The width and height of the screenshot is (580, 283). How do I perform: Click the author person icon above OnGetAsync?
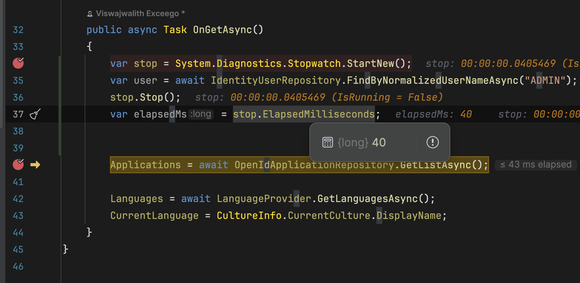coord(90,14)
